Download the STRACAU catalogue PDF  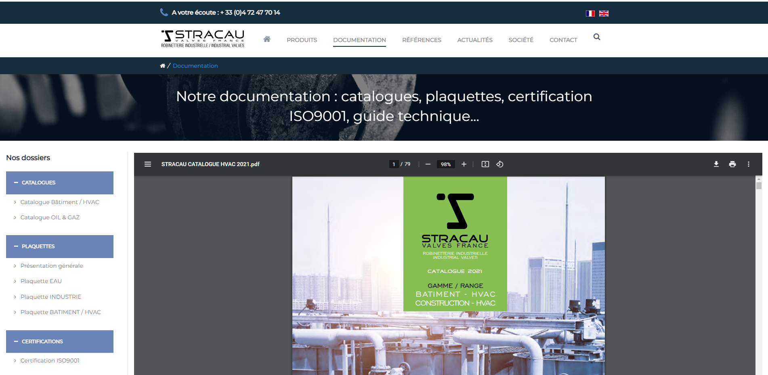point(716,164)
